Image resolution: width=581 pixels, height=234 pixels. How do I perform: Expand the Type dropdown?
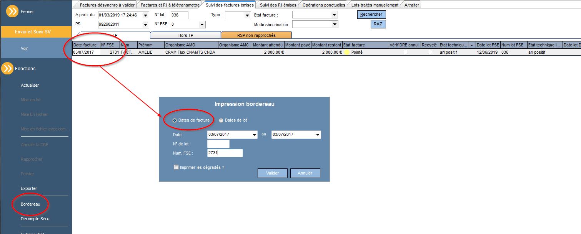tap(238, 15)
